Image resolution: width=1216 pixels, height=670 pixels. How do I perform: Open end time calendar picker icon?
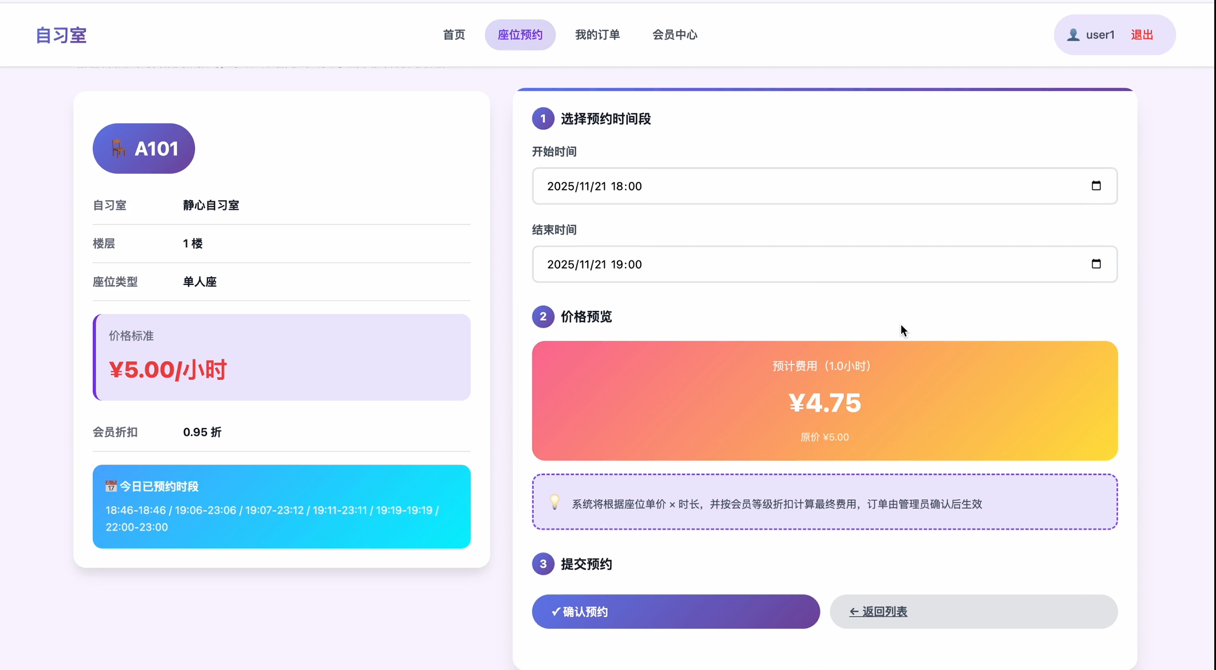(1096, 264)
